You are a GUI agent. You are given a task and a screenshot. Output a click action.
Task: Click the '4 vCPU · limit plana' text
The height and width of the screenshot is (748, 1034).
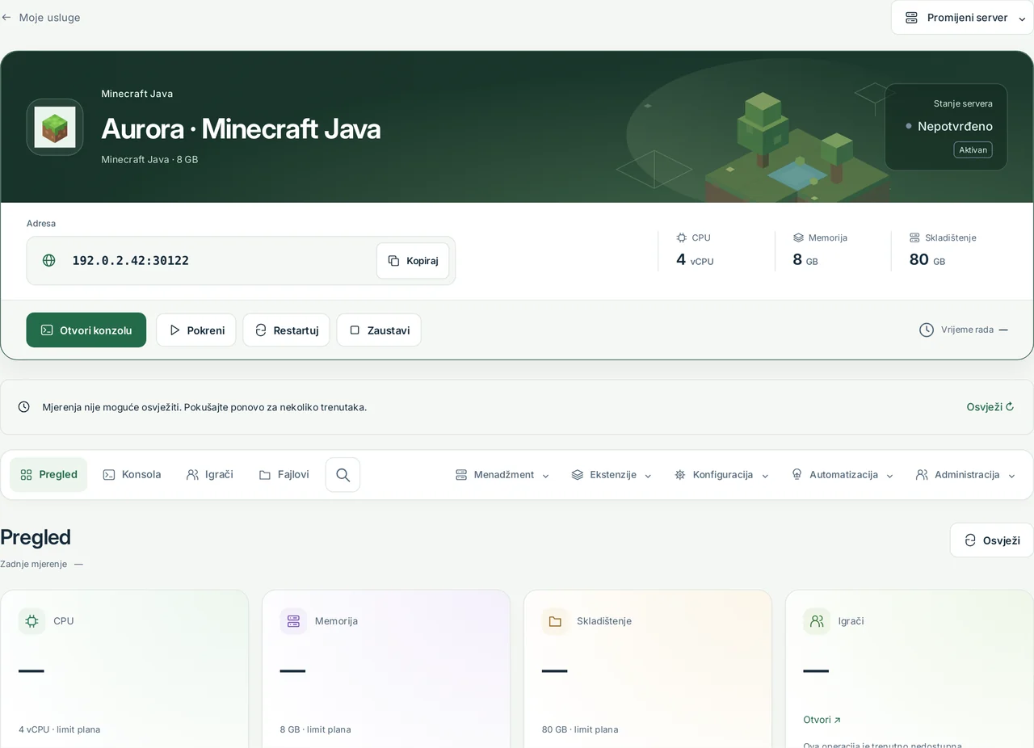point(60,729)
